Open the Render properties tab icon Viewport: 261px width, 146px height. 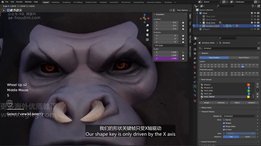(x=195, y=49)
